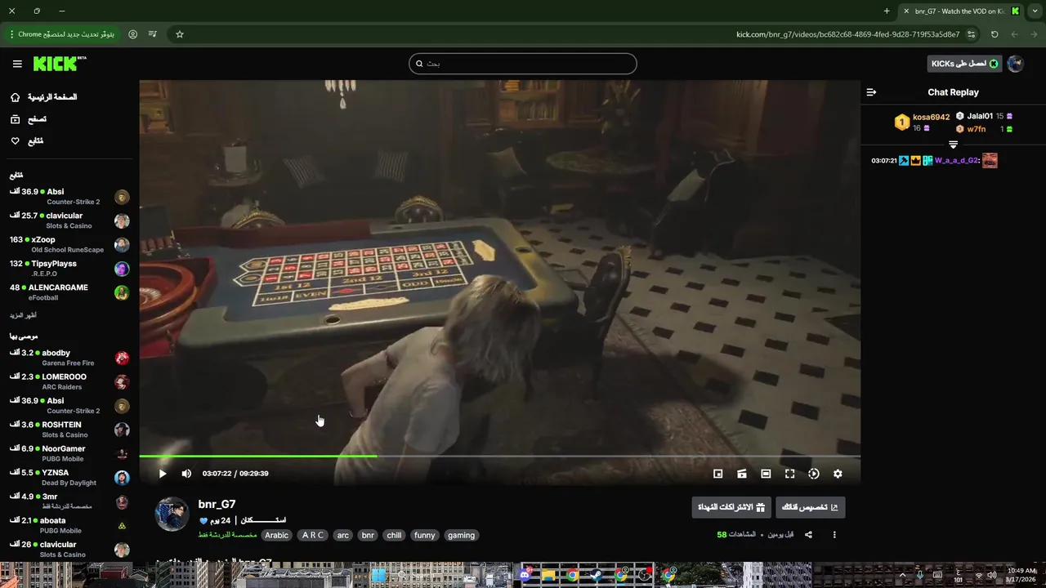Open ROSHTEIN Slots & Casino channel

coord(69,430)
